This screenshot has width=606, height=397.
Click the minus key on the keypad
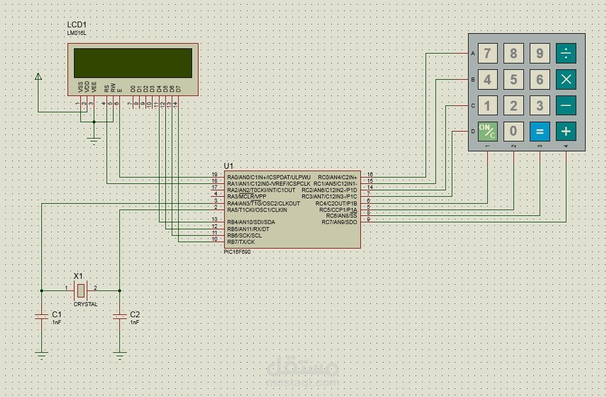[x=566, y=105]
